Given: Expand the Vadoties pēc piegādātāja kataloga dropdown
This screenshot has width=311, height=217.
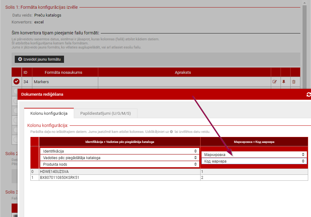Looking at the screenshot, I should click(x=120, y=158).
